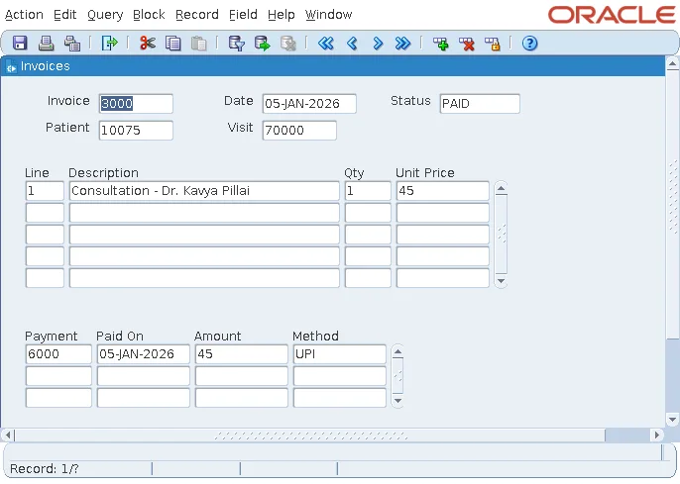Viewport: 680px width, 484px height.
Task: Open the Window menu
Action: click(328, 15)
